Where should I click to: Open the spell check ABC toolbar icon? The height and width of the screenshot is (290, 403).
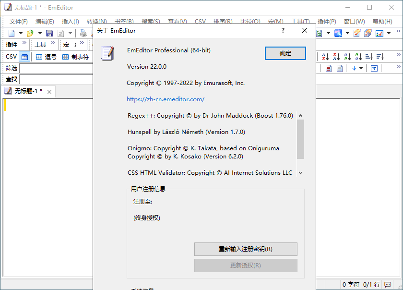(338, 33)
